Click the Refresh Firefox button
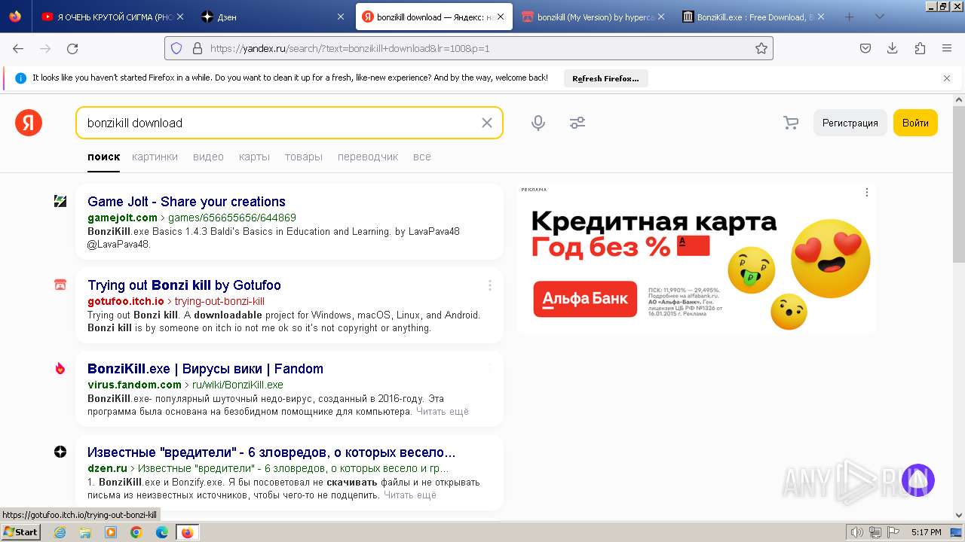 pyautogui.click(x=605, y=78)
